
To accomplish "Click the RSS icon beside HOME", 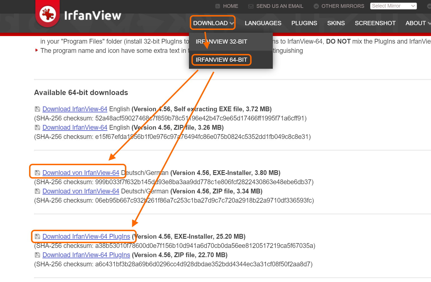I will [x=218, y=6].
